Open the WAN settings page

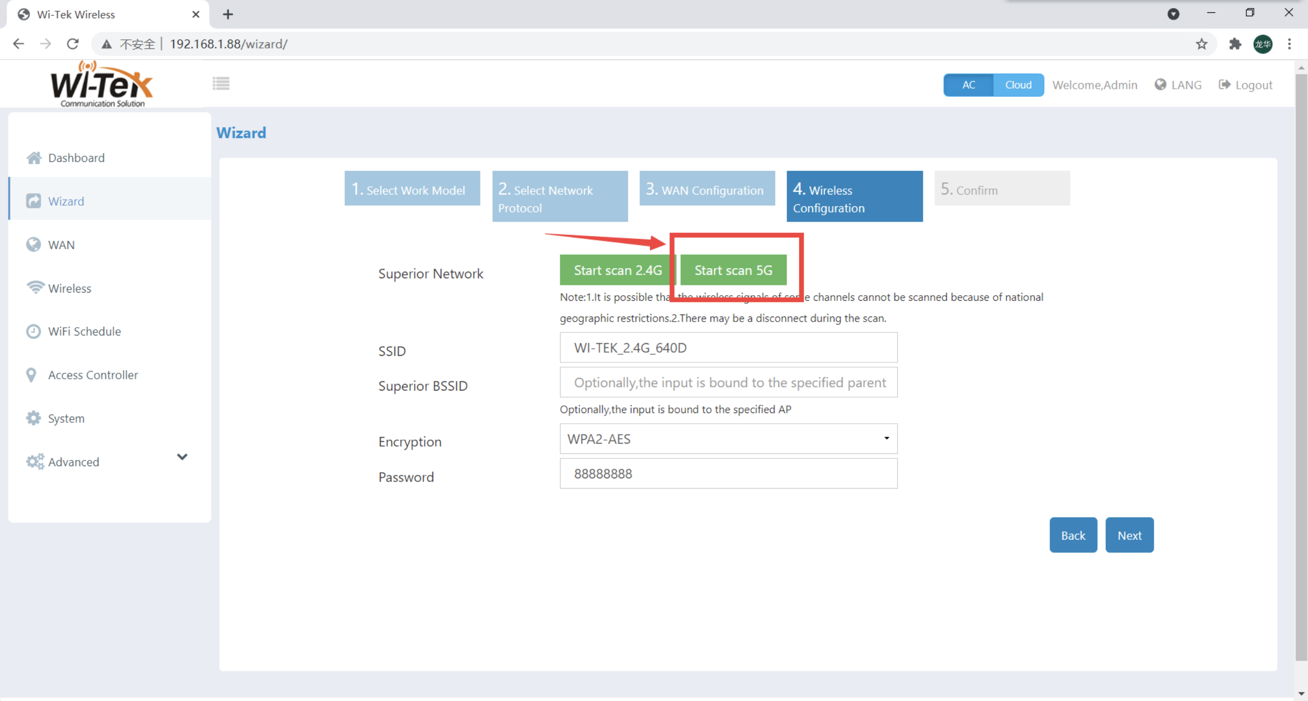tap(61, 245)
